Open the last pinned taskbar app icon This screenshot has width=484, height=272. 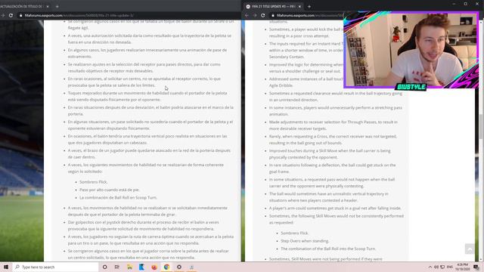191,267
